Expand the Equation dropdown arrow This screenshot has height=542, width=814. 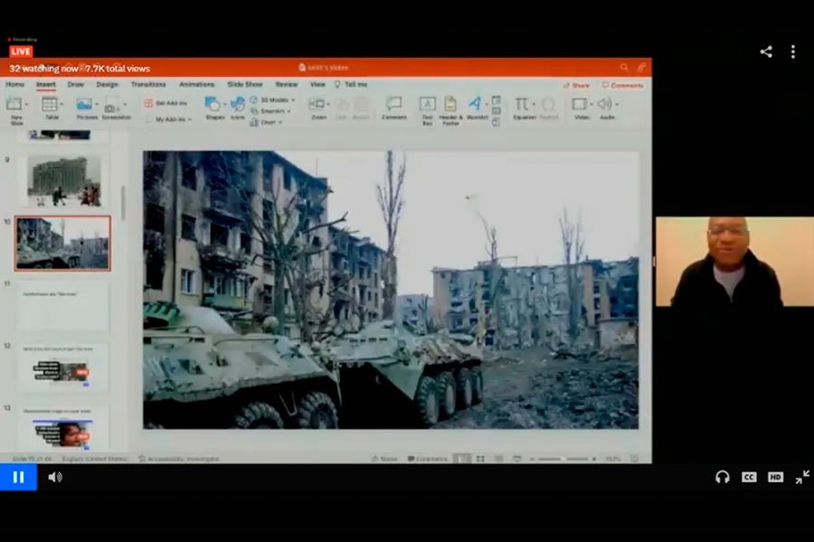click(x=534, y=105)
